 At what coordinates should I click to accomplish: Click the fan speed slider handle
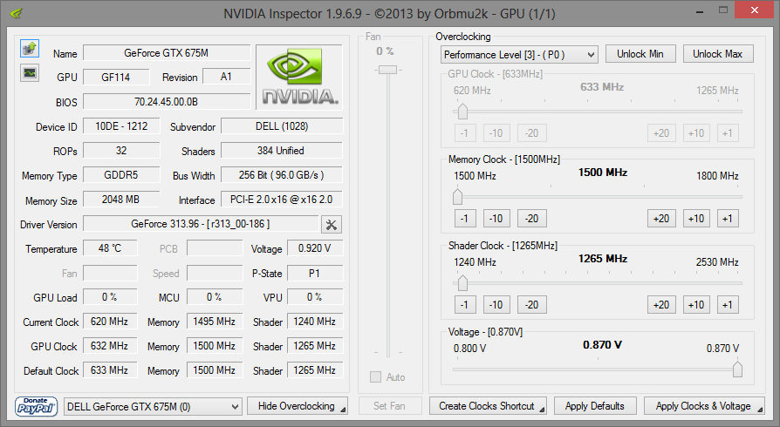point(387,70)
